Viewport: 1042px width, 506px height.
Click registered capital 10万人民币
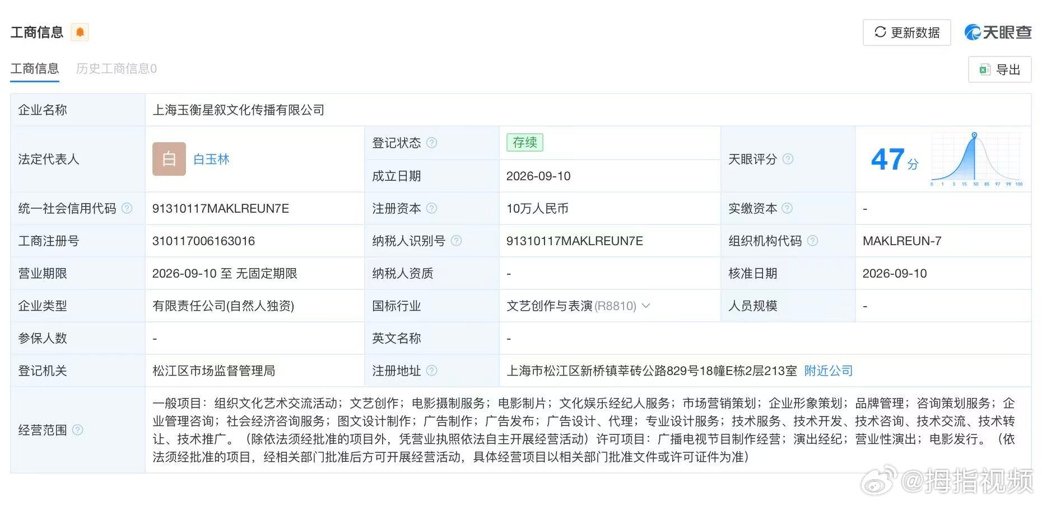[x=537, y=209]
